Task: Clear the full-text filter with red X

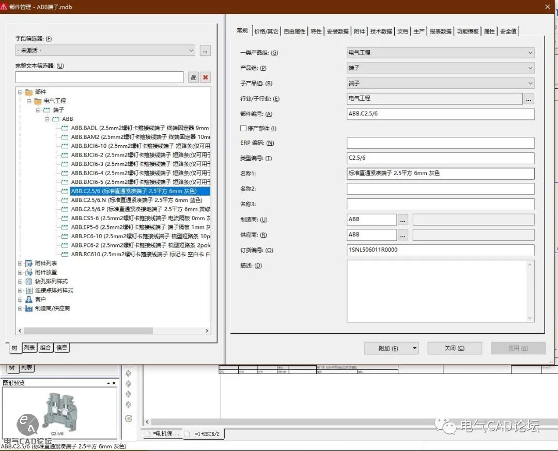Action: 206,77
